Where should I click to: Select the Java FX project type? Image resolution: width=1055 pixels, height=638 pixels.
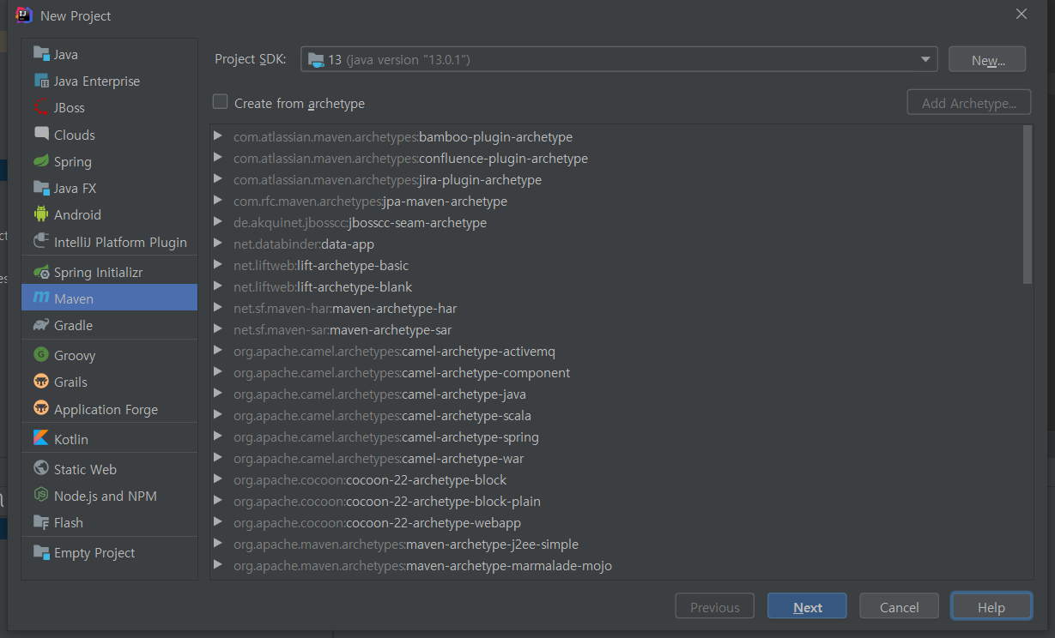[40, 188]
